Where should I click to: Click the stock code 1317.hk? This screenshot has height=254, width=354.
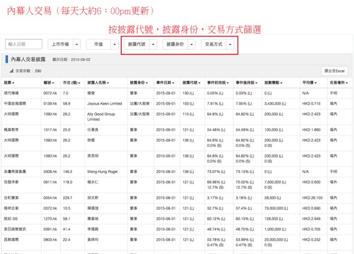(50, 129)
